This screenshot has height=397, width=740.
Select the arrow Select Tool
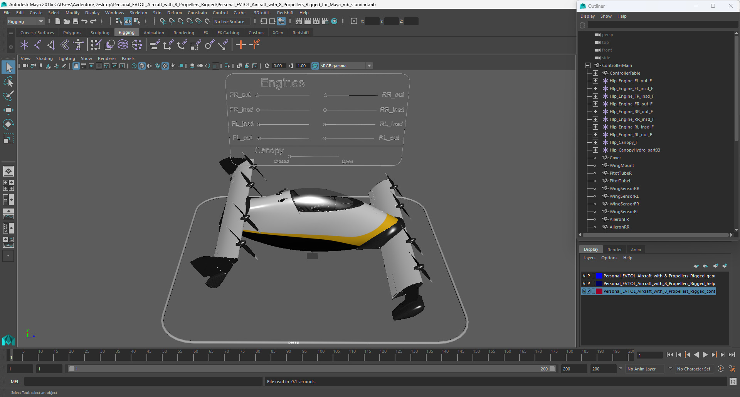[8, 67]
